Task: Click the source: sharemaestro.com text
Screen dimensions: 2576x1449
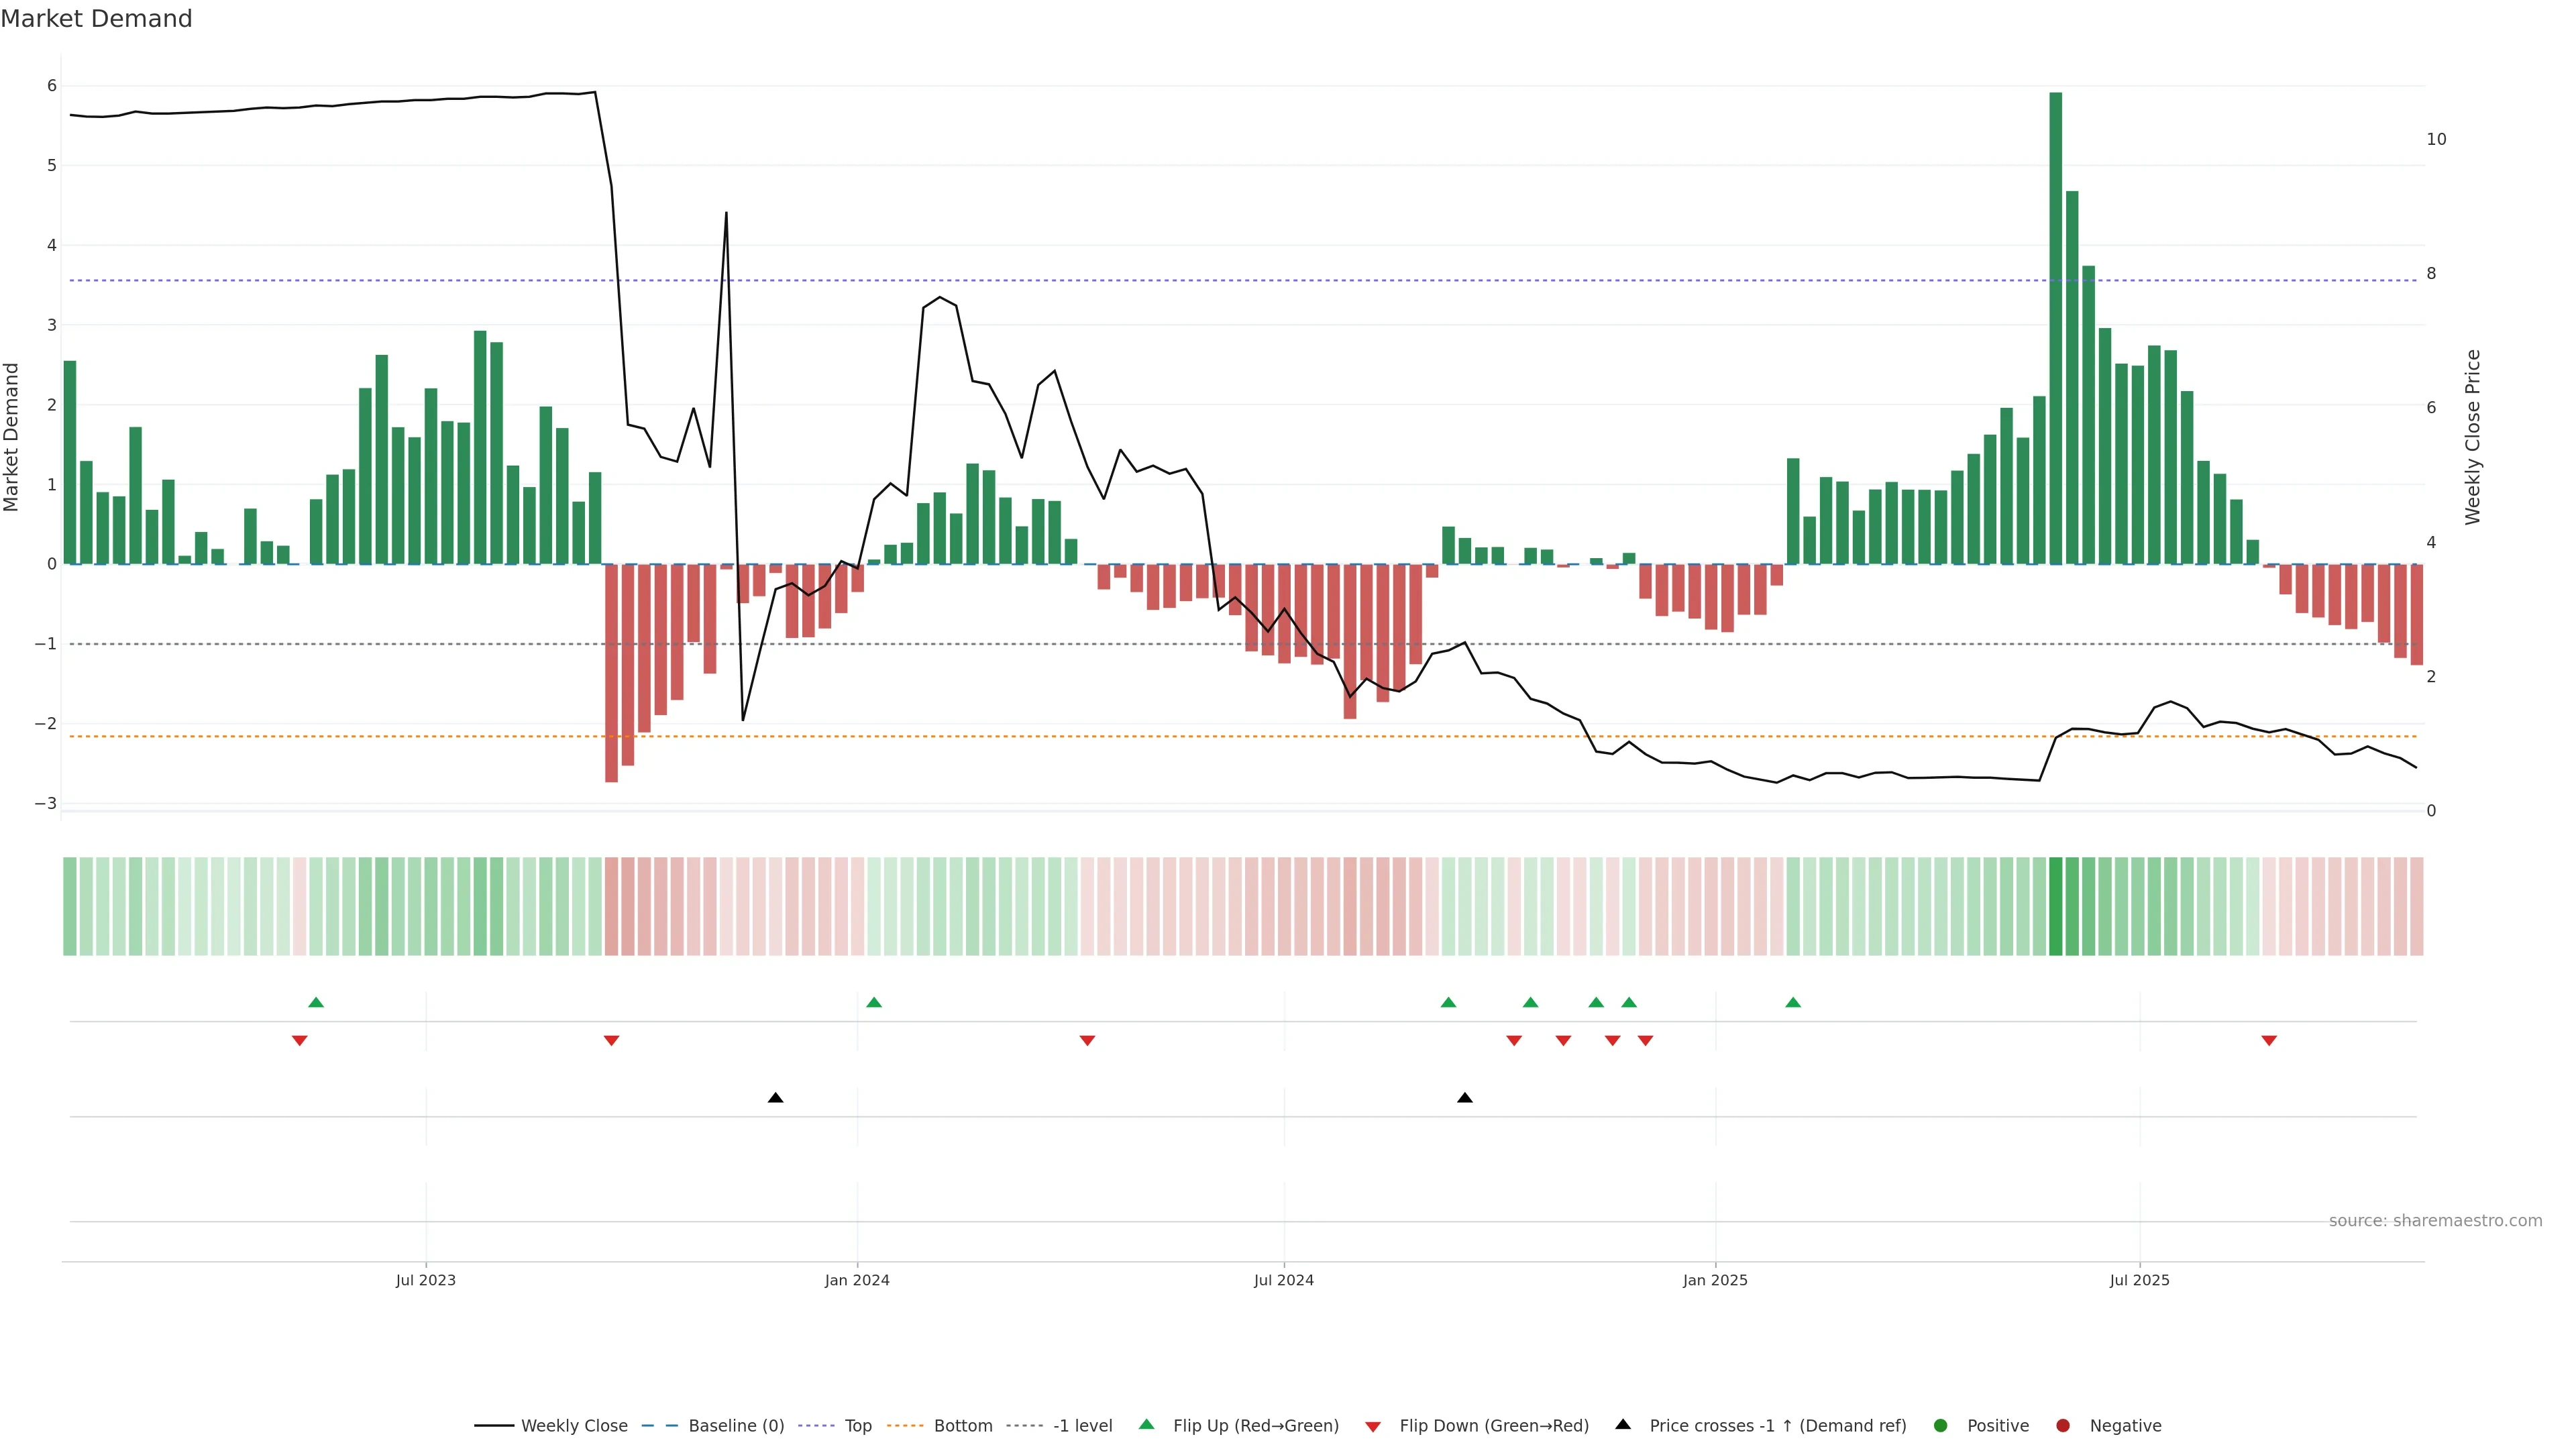Action: click(x=2435, y=1221)
